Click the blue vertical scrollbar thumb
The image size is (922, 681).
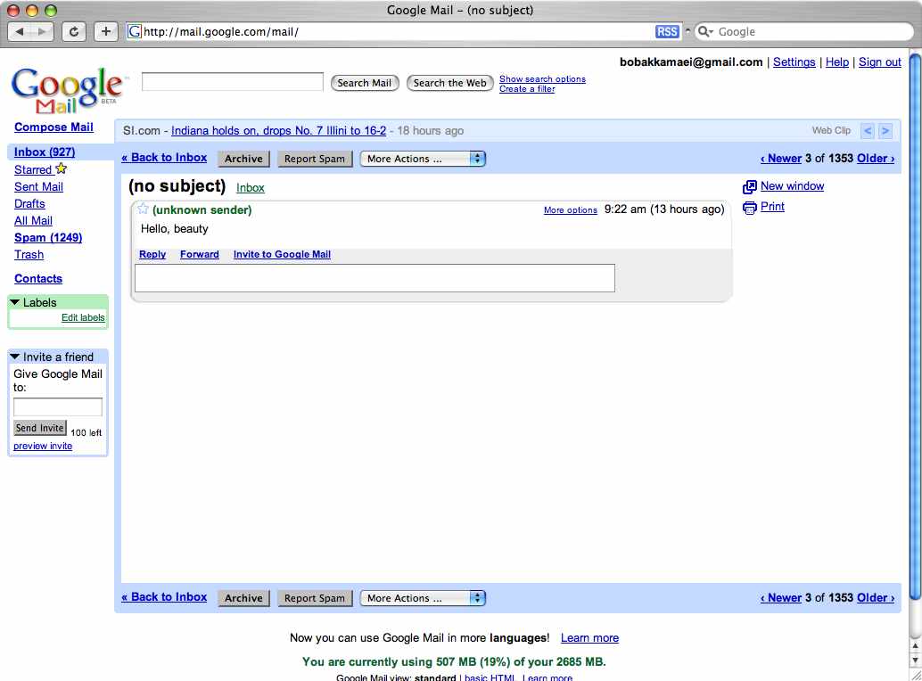(916, 329)
